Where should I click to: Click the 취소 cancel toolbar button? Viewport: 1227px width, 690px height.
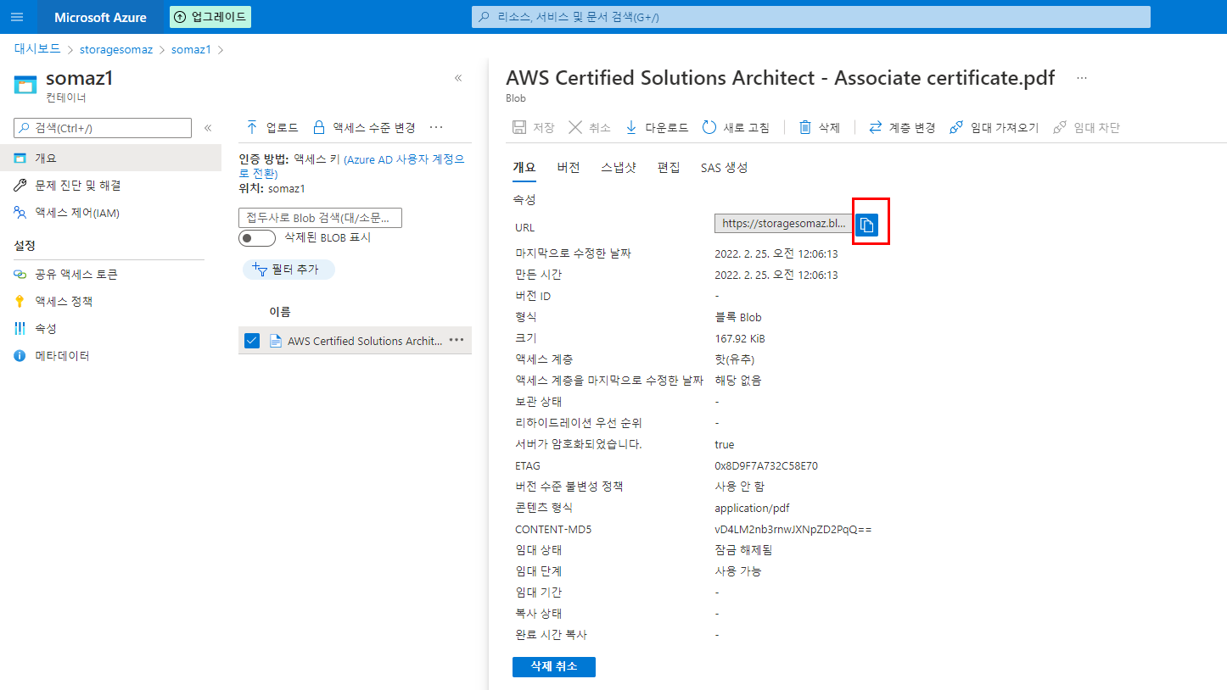[x=590, y=128]
